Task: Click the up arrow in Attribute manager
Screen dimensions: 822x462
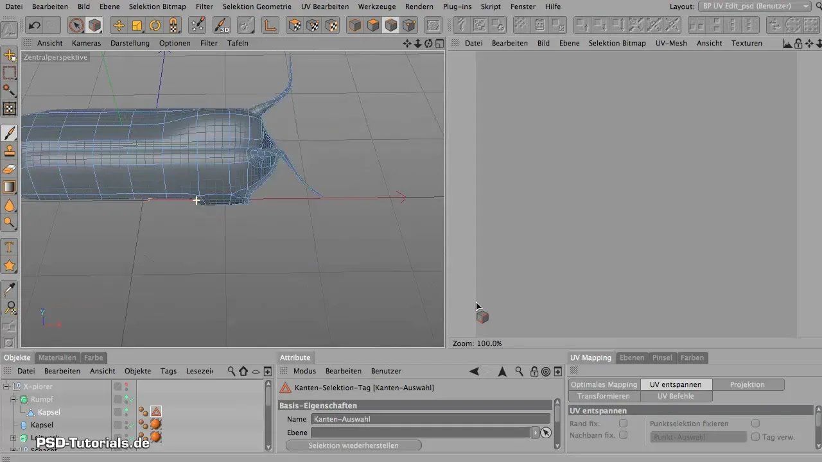Action: (502, 371)
